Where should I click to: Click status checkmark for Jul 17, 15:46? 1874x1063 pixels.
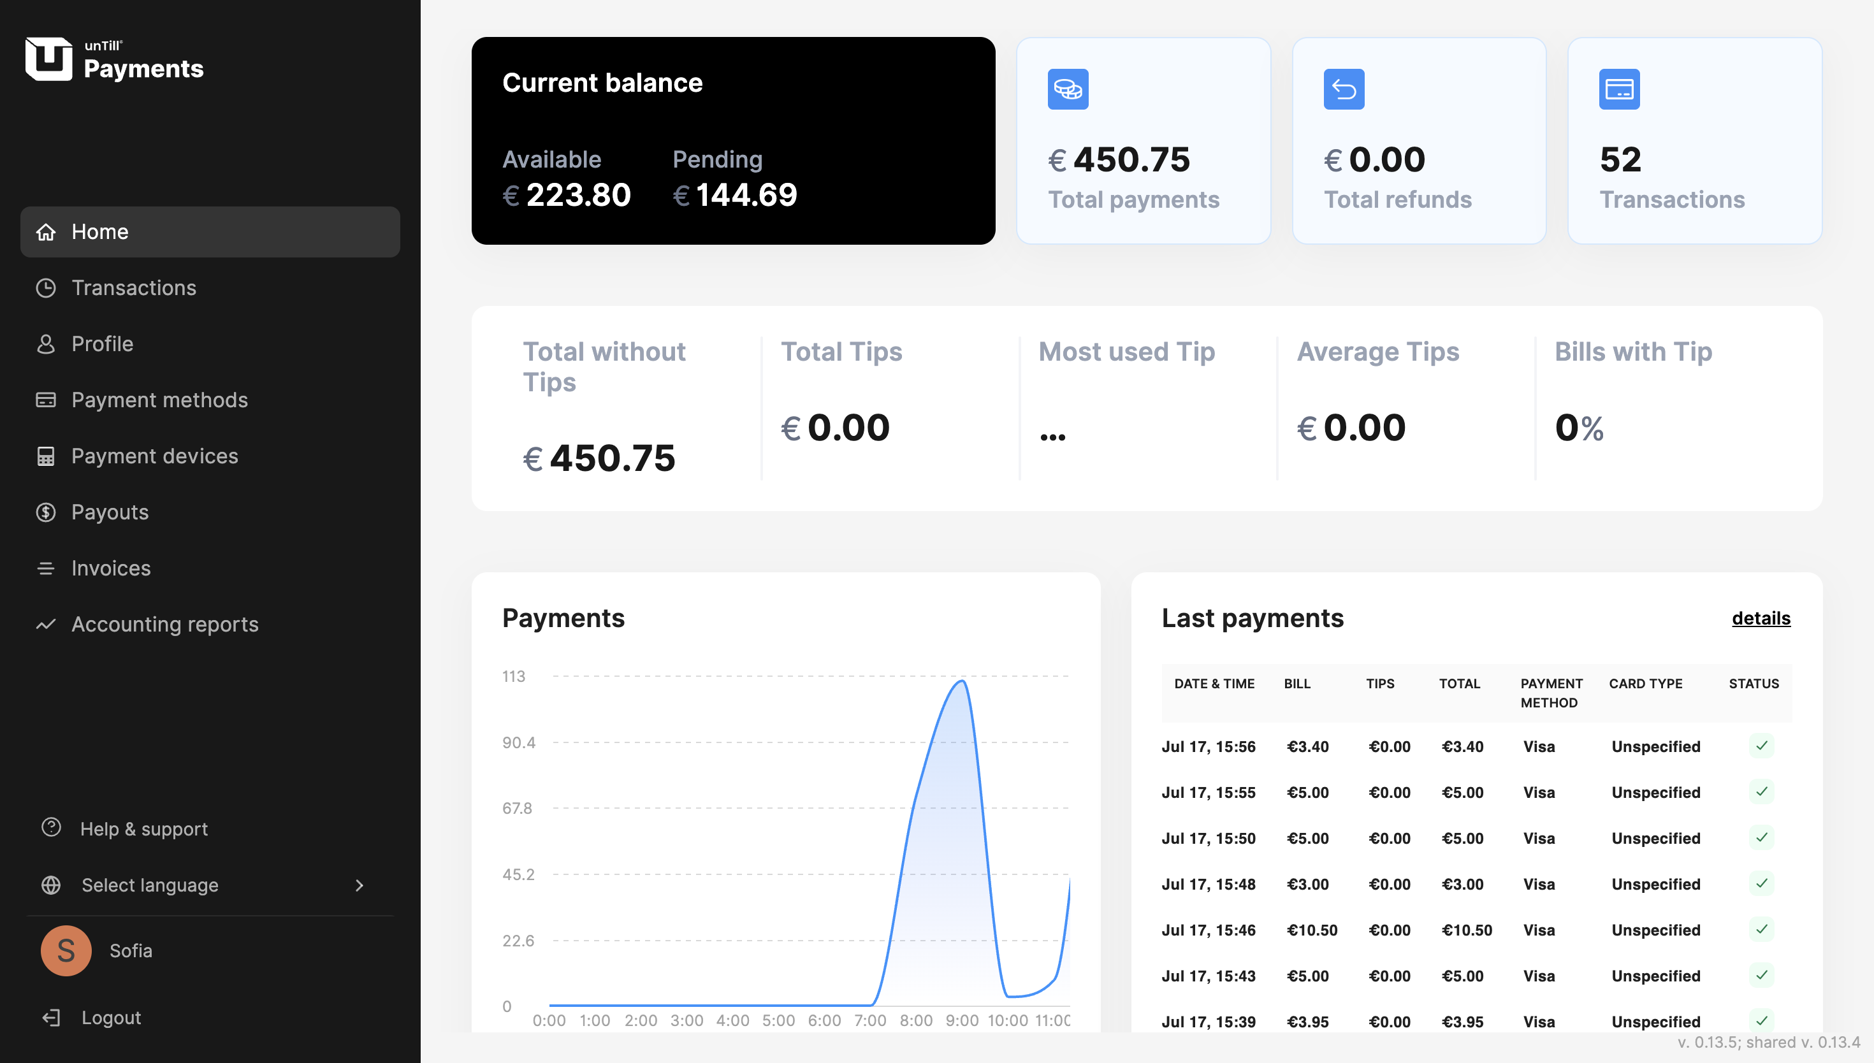coord(1761,929)
